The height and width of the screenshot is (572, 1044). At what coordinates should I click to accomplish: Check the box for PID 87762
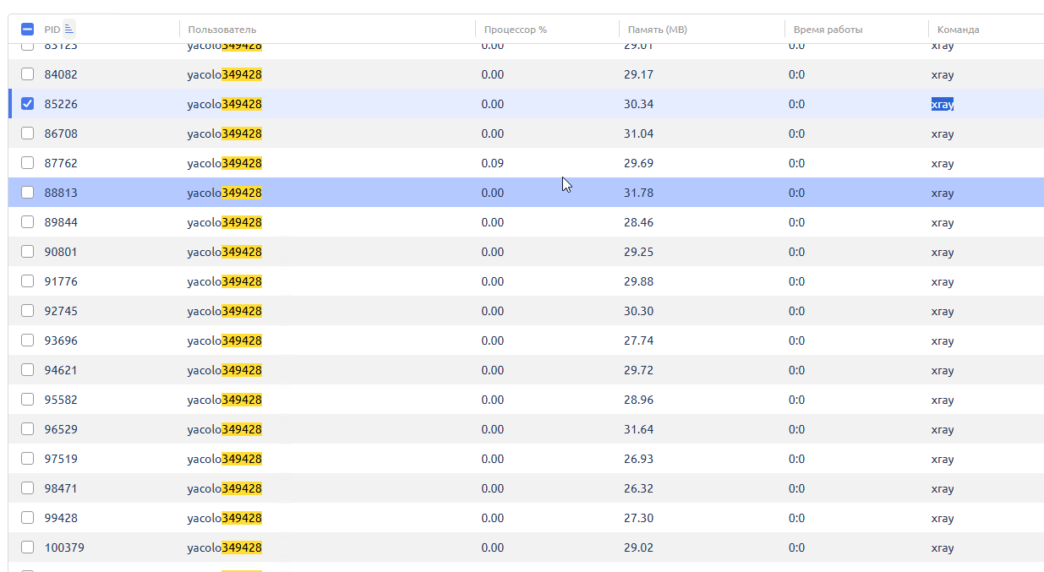point(27,163)
